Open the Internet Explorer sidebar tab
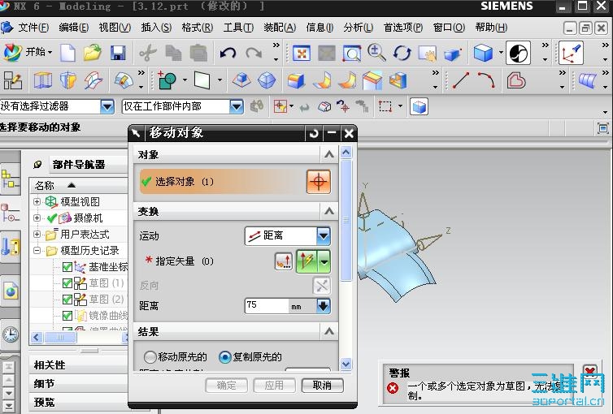The height and width of the screenshot is (414, 613). pos(11,291)
